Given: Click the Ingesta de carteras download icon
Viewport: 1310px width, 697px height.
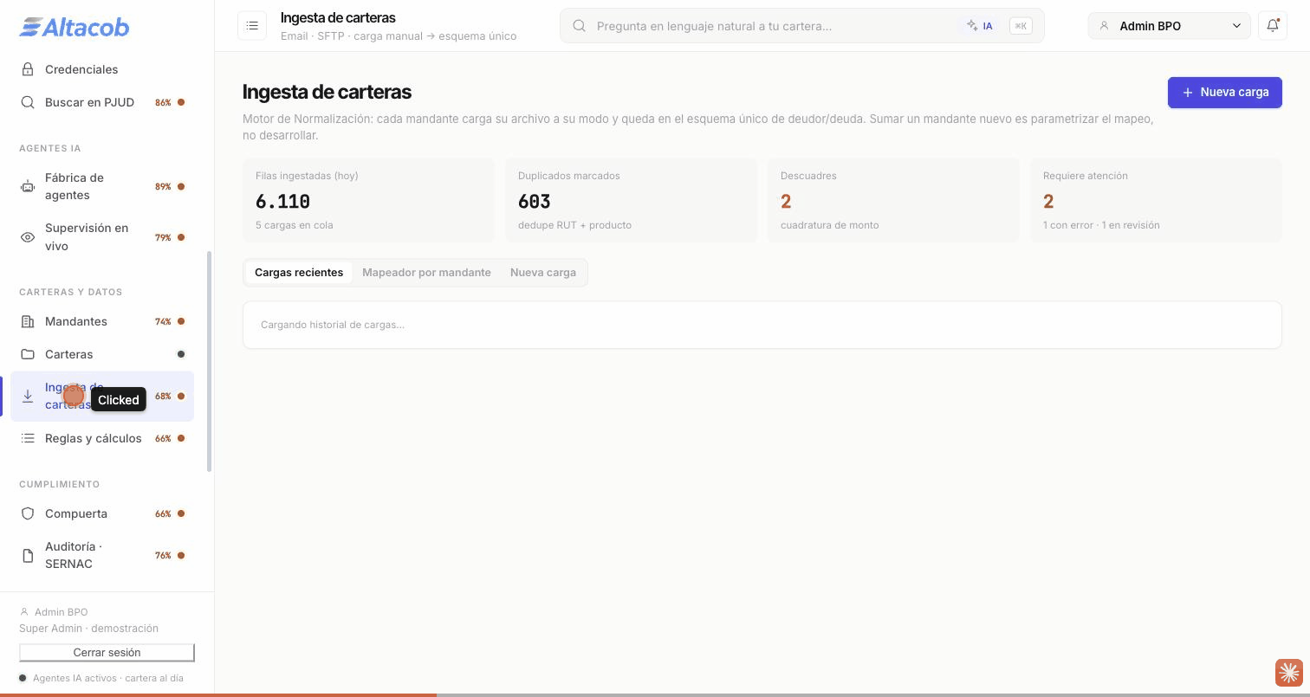Looking at the screenshot, I should [x=28, y=397].
